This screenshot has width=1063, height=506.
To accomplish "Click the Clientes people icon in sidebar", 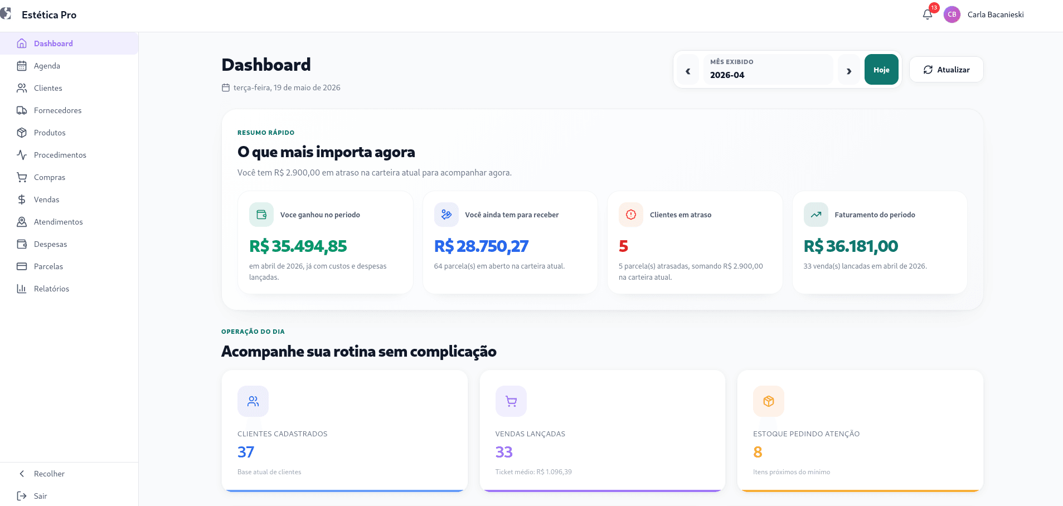I will pos(22,88).
